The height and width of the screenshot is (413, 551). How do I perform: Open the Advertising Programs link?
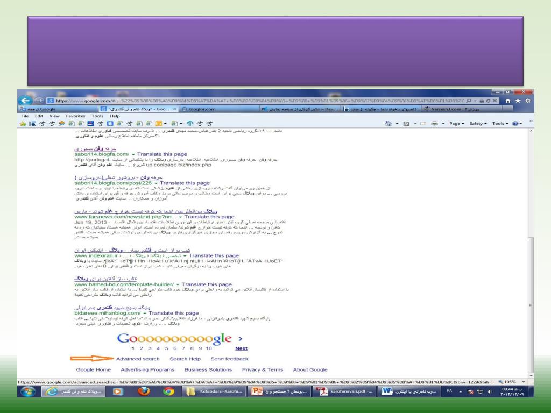147,370
